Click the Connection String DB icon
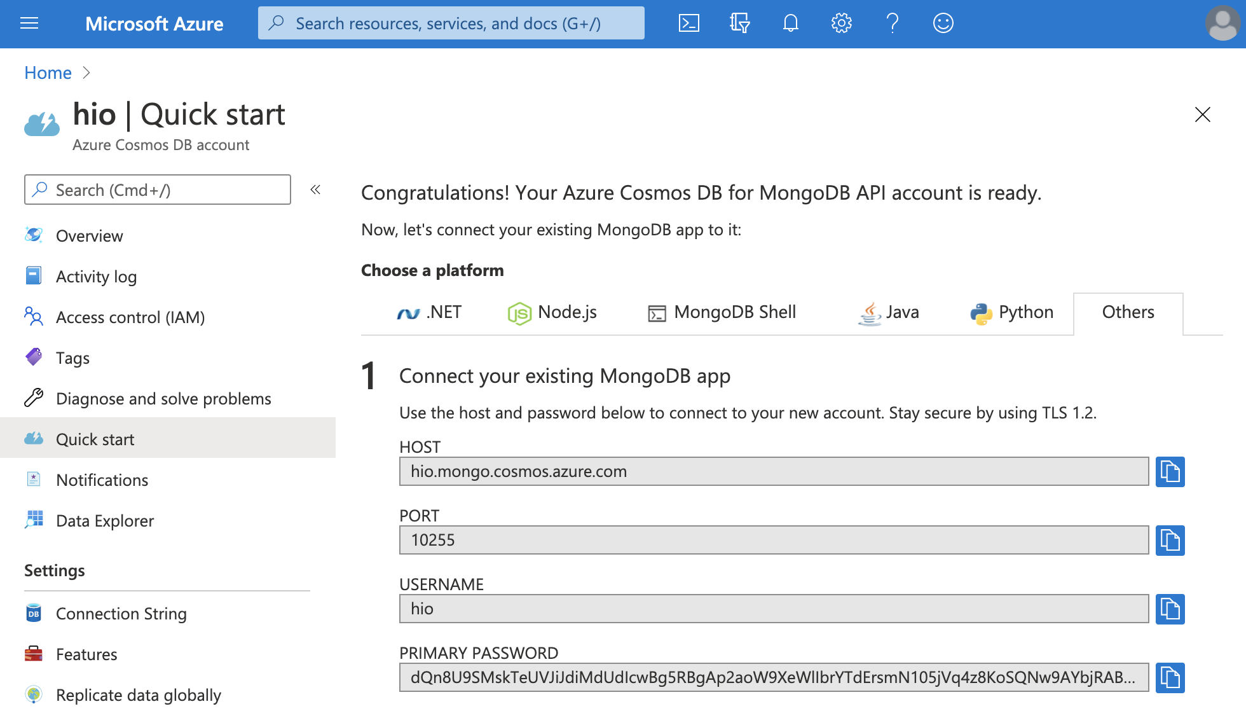The height and width of the screenshot is (711, 1246). click(x=34, y=613)
